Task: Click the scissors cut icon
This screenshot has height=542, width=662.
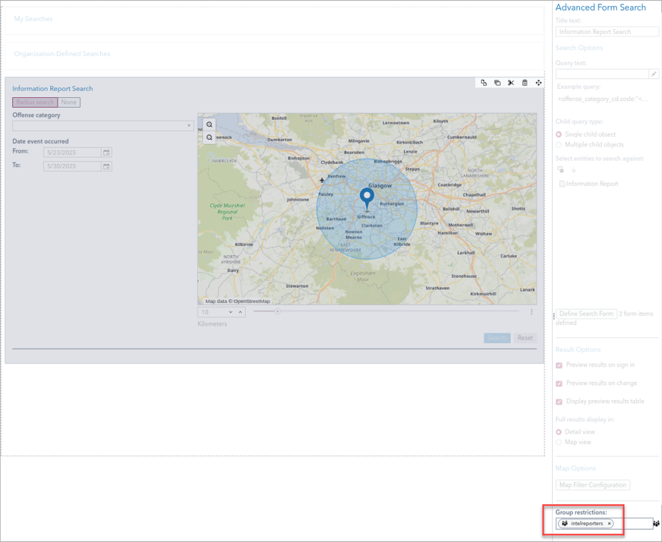Action: [x=511, y=83]
